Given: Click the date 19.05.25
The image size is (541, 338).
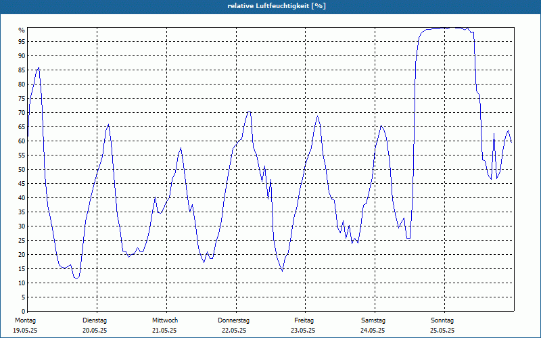Looking at the screenshot, I should (25, 331).
